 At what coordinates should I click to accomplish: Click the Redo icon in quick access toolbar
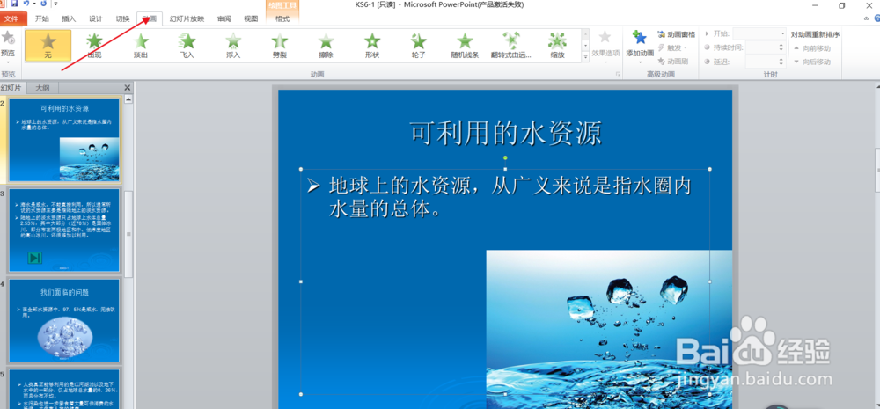43,4
